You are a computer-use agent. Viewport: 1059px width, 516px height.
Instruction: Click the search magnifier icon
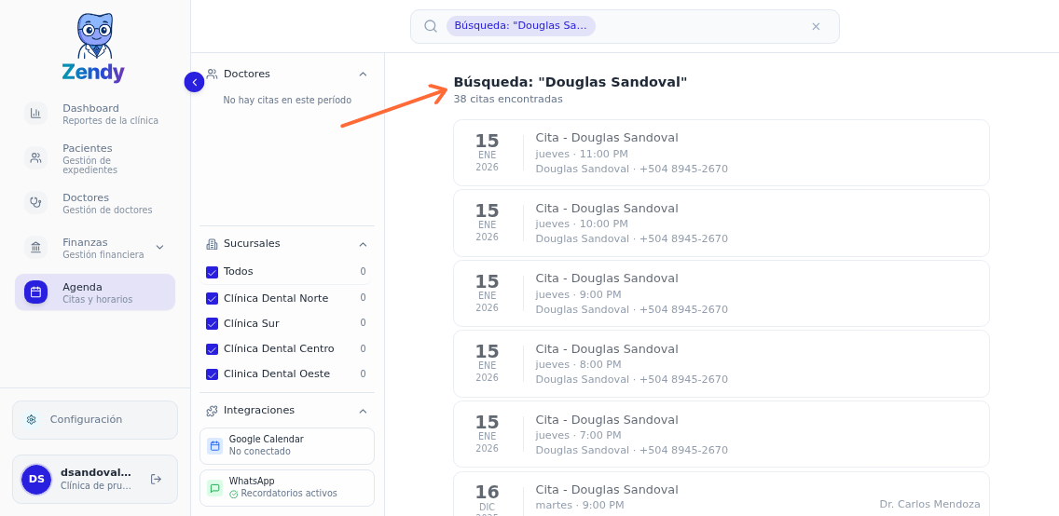[x=431, y=26]
